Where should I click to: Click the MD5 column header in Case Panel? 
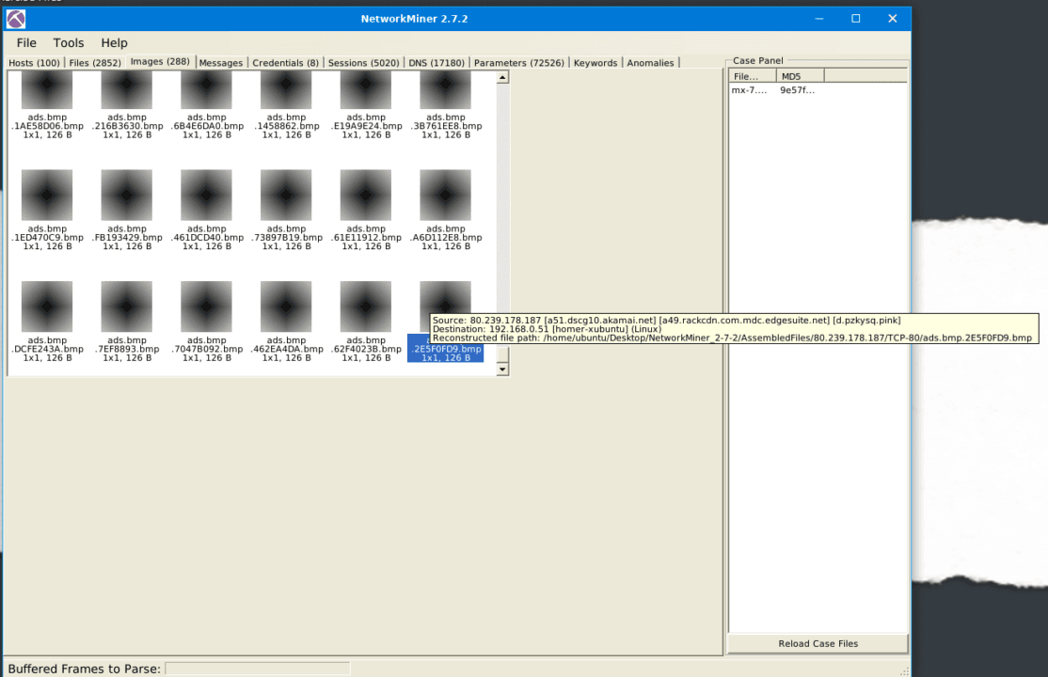790,75
